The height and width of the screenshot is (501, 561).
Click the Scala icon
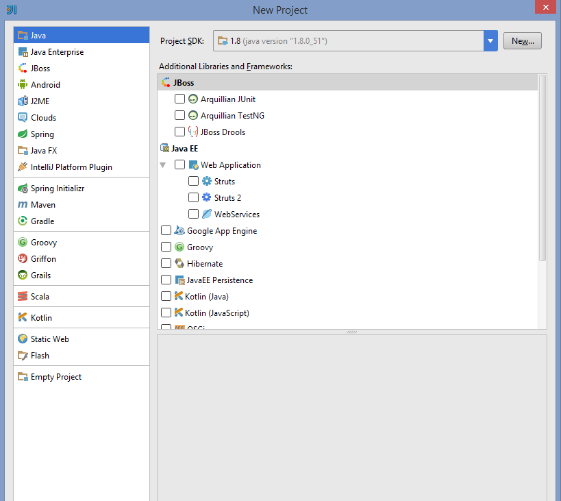coord(23,296)
